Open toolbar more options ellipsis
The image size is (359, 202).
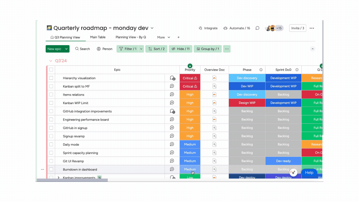[x=227, y=49]
